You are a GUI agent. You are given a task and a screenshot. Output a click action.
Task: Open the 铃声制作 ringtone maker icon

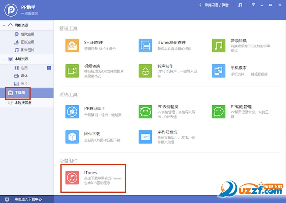145,71
